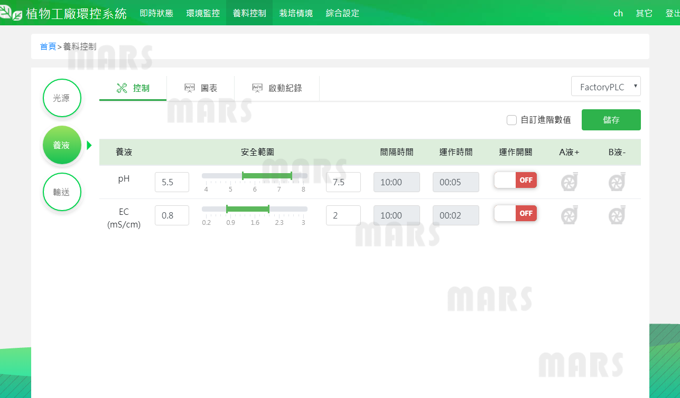Enable the 自訂進階數值 checkbox

tap(511, 120)
